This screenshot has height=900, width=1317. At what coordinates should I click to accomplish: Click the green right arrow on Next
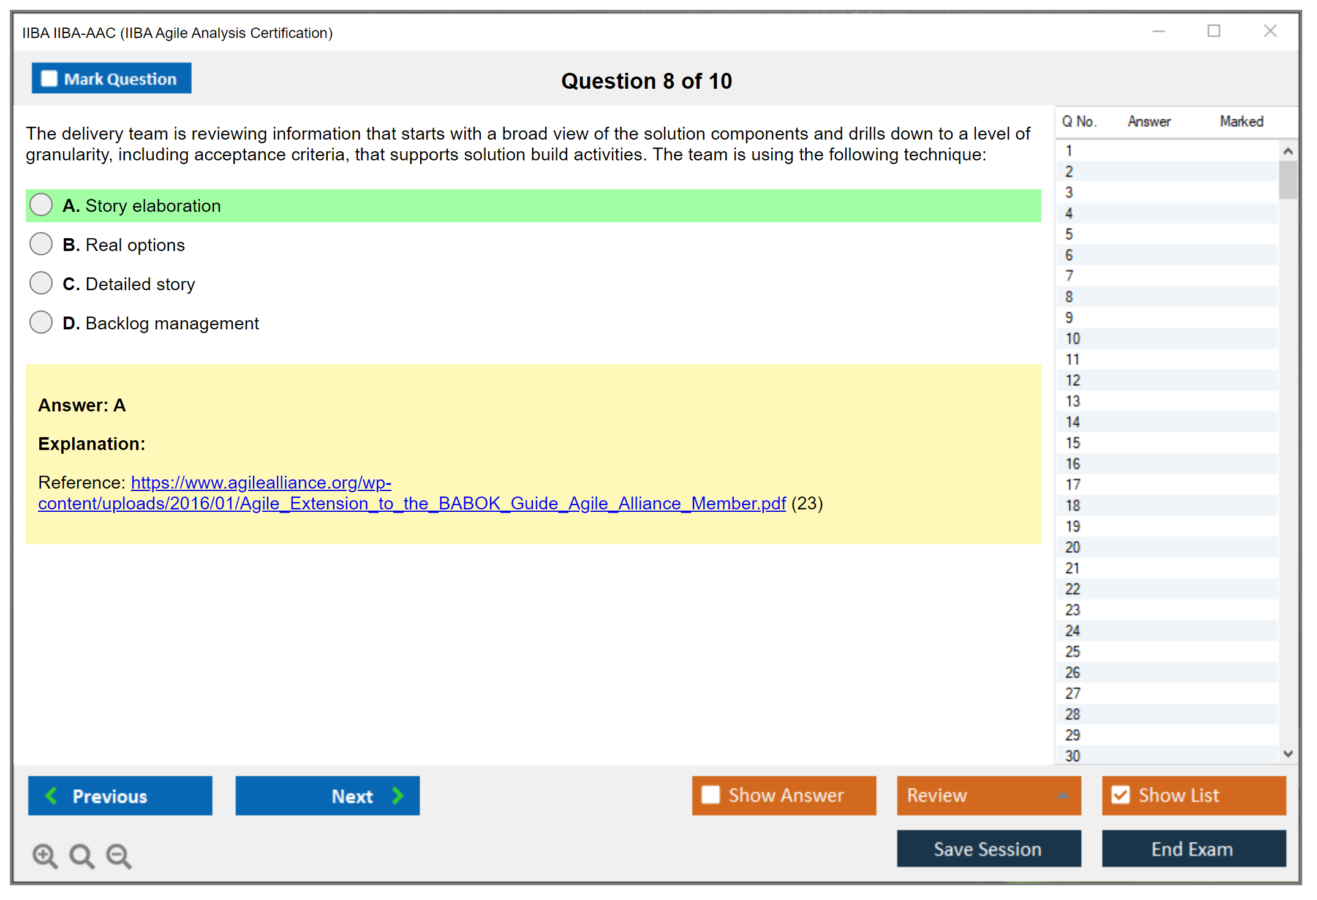coord(398,796)
